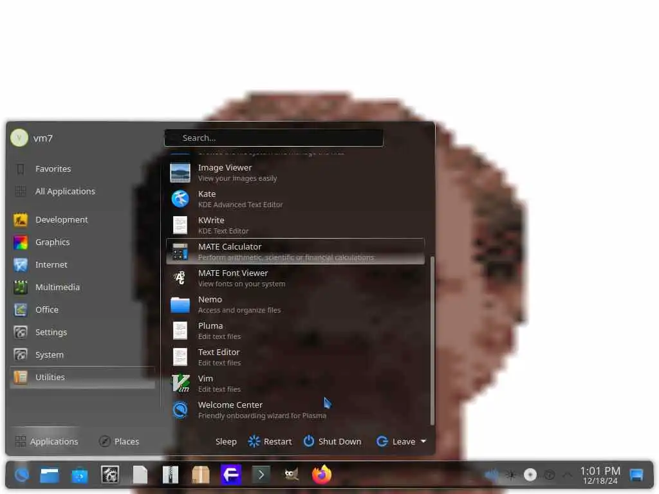Open Image Viewer from the Utilities list

(295, 172)
